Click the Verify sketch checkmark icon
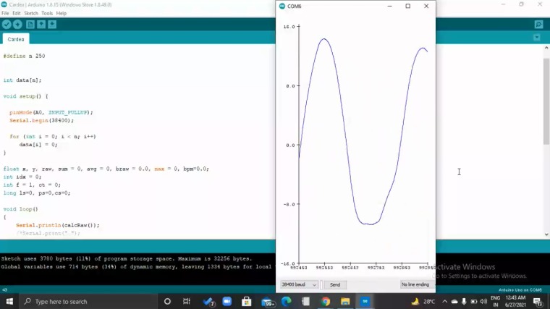Screen dimensions: 550x309 click(7, 24)
